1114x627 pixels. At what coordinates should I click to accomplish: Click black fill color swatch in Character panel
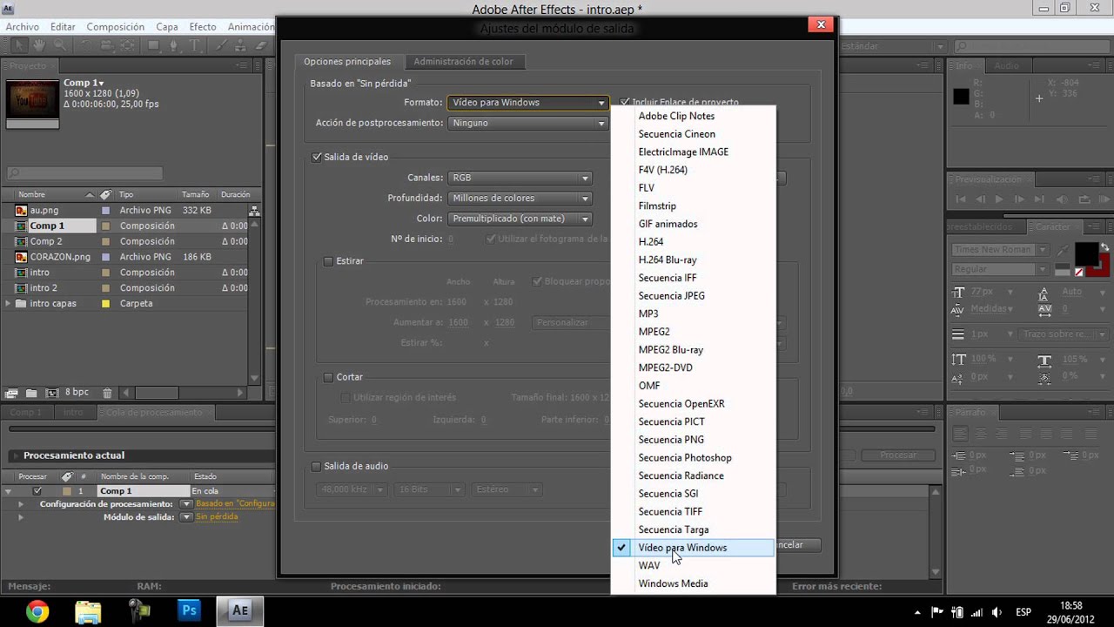(1085, 254)
